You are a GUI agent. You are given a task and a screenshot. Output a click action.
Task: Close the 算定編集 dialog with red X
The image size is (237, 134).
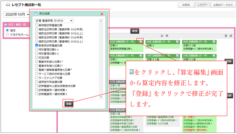102,14
